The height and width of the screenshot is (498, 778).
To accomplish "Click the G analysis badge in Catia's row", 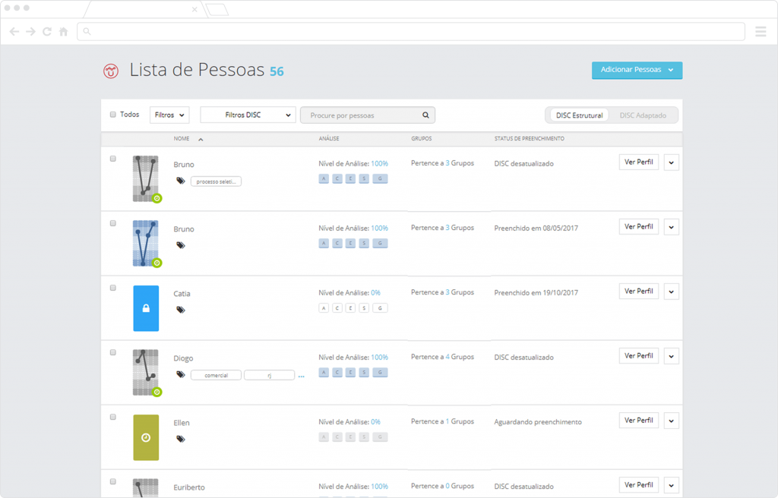I will (x=380, y=308).
